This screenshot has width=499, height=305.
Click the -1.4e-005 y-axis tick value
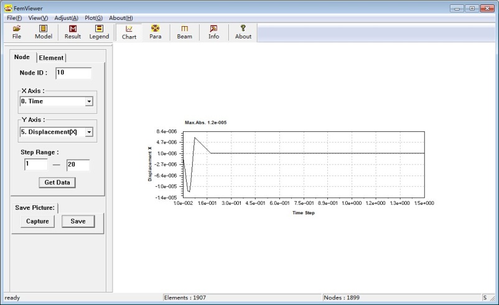(x=166, y=198)
